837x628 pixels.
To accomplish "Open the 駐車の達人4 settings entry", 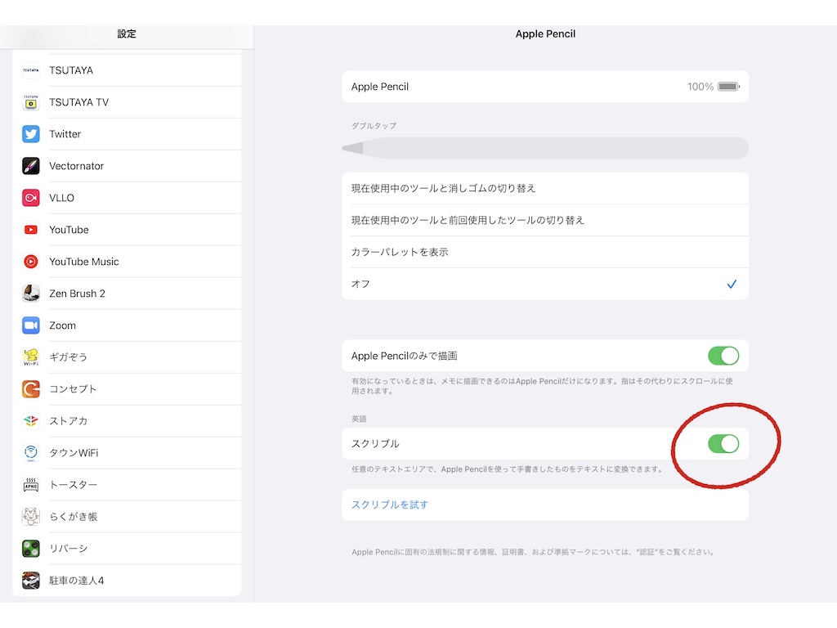I will point(131,581).
